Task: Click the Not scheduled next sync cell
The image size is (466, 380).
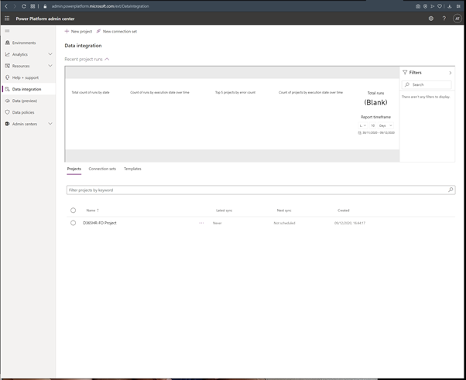Action: 284,223
